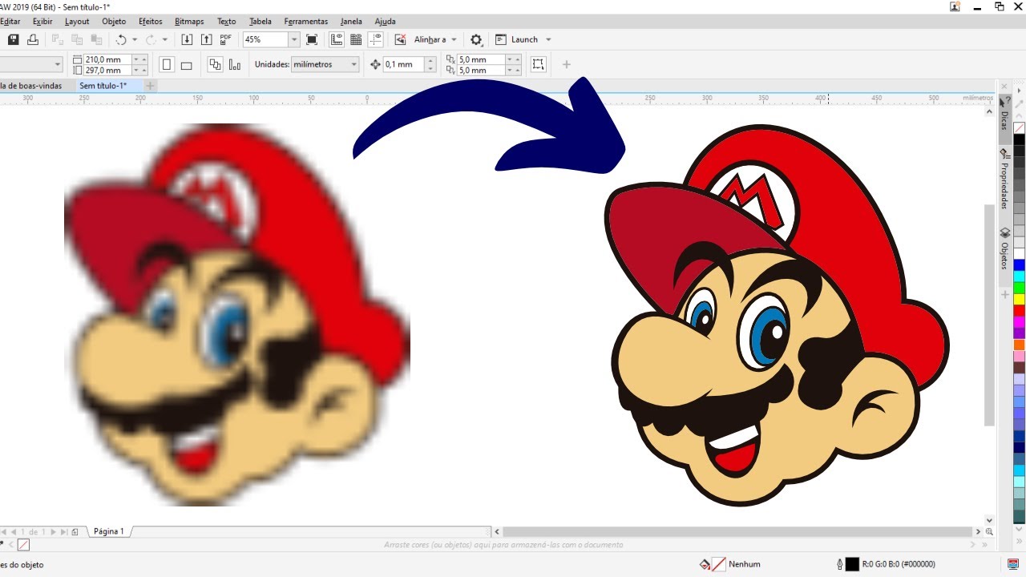Click the last page navigation arrow
Image resolution: width=1026 pixels, height=577 pixels.
click(64, 531)
